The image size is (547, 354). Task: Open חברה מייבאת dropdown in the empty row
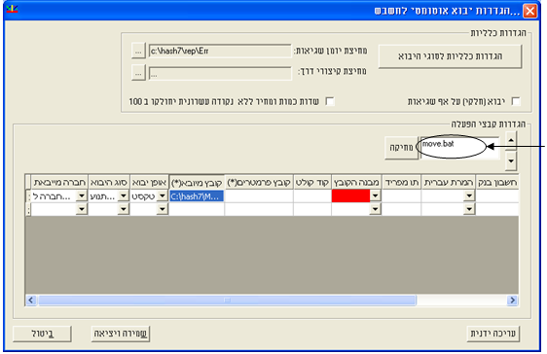pos(82,209)
